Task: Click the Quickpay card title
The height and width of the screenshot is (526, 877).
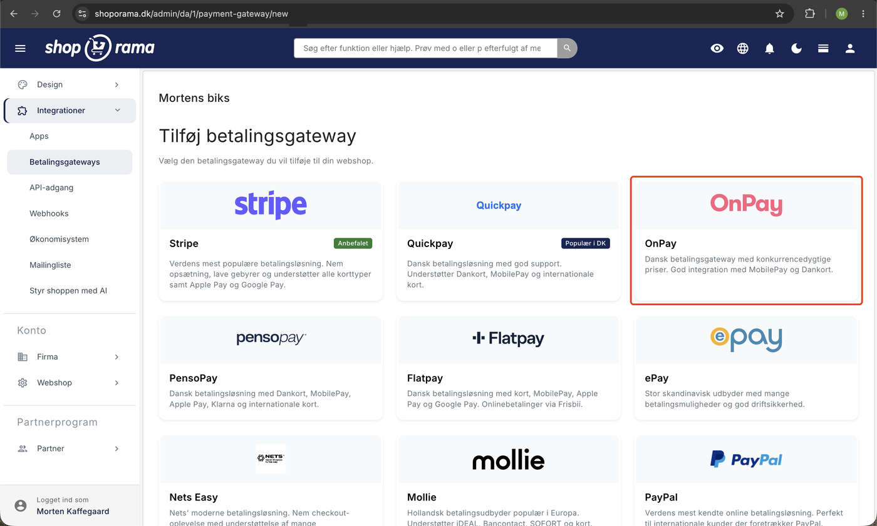Action: coord(430,244)
